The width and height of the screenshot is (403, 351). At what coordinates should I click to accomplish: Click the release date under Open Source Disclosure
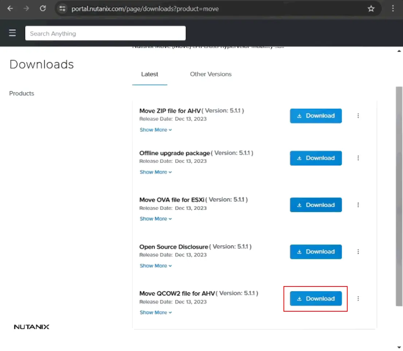173,255
